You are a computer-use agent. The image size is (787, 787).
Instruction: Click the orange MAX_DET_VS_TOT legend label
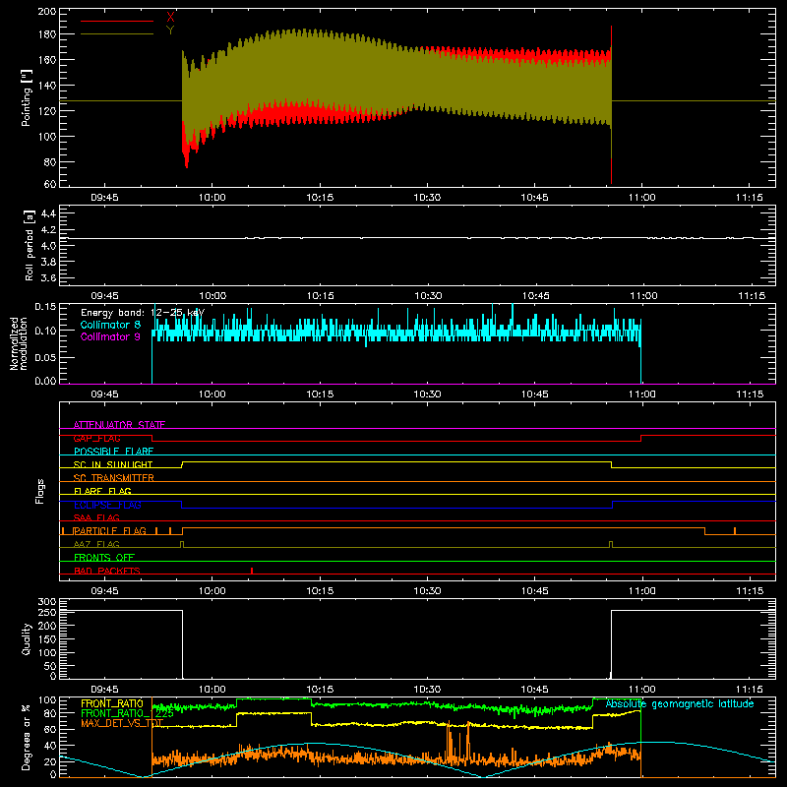tap(122, 723)
